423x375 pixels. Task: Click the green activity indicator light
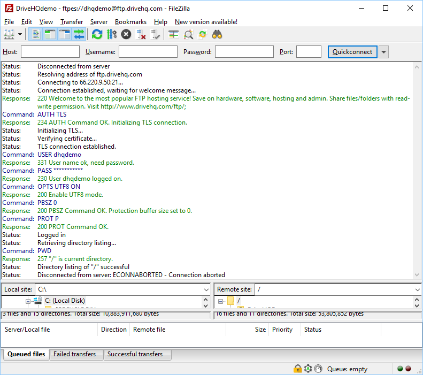[x=400, y=369]
